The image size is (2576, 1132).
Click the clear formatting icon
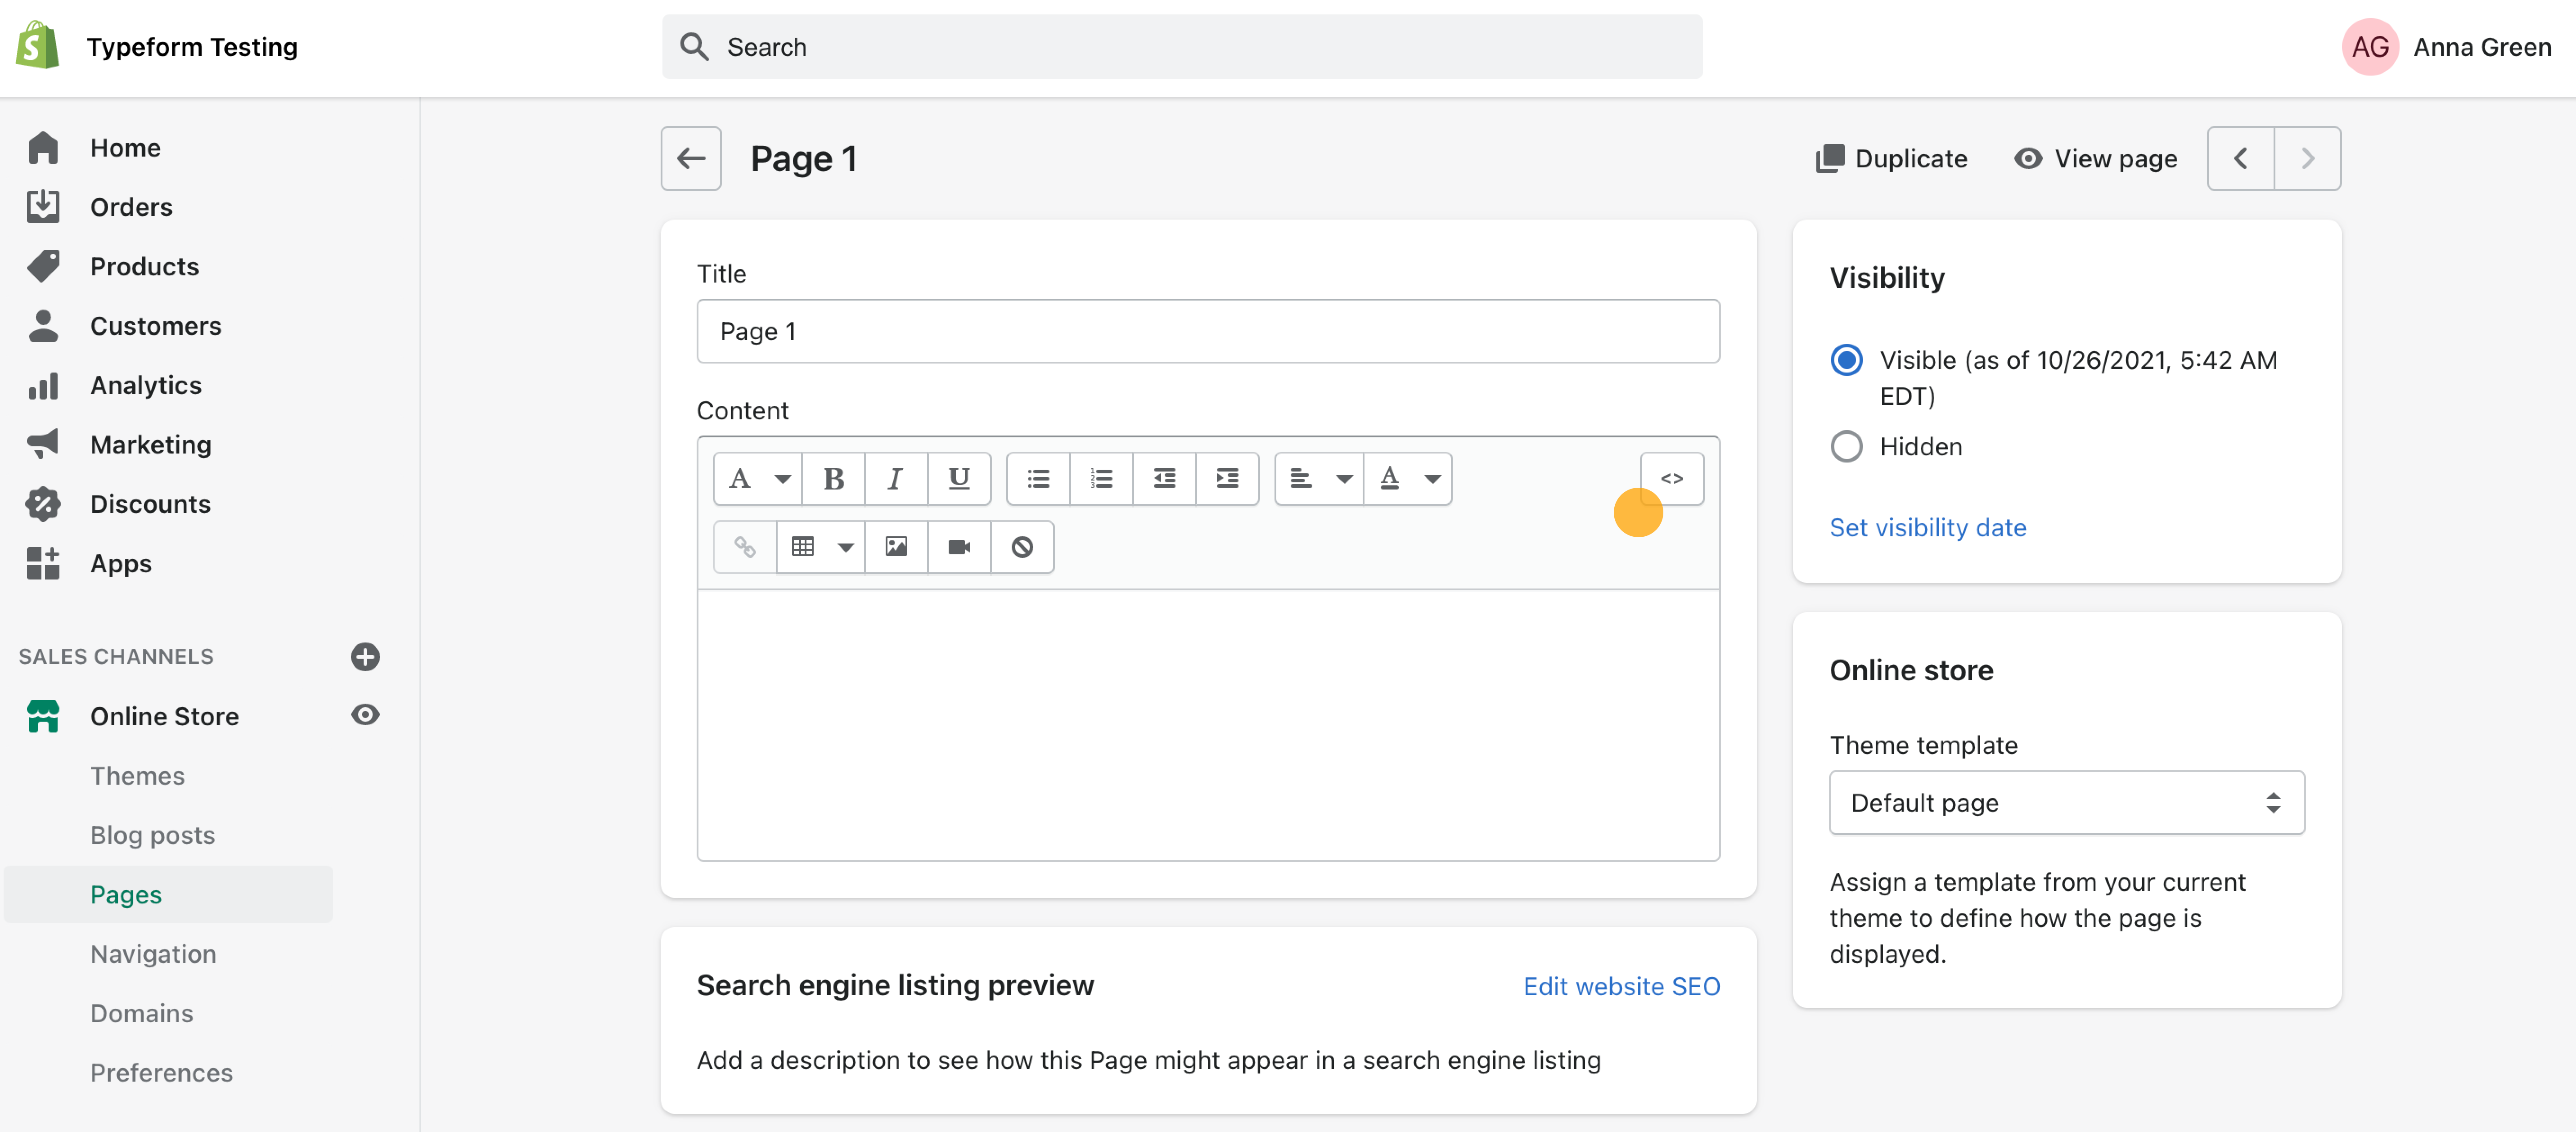[1022, 547]
